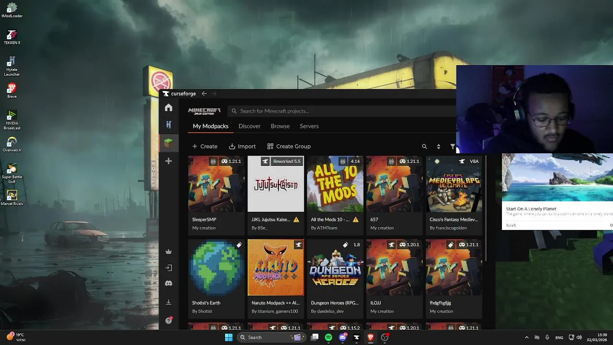This screenshot has width=613, height=345.
Task: Click the Import button
Action: click(x=242, y=147)
